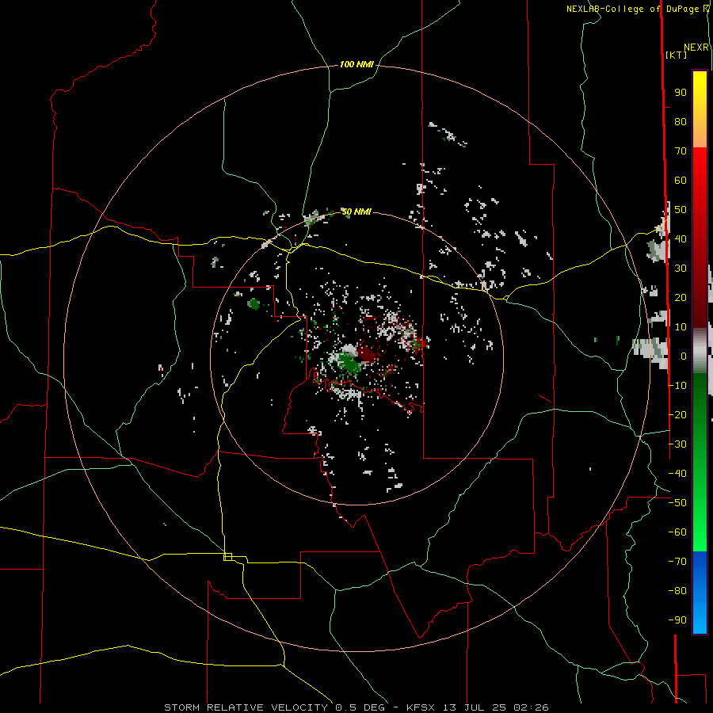Click the dark red outbound echo near center

(367, 354)
